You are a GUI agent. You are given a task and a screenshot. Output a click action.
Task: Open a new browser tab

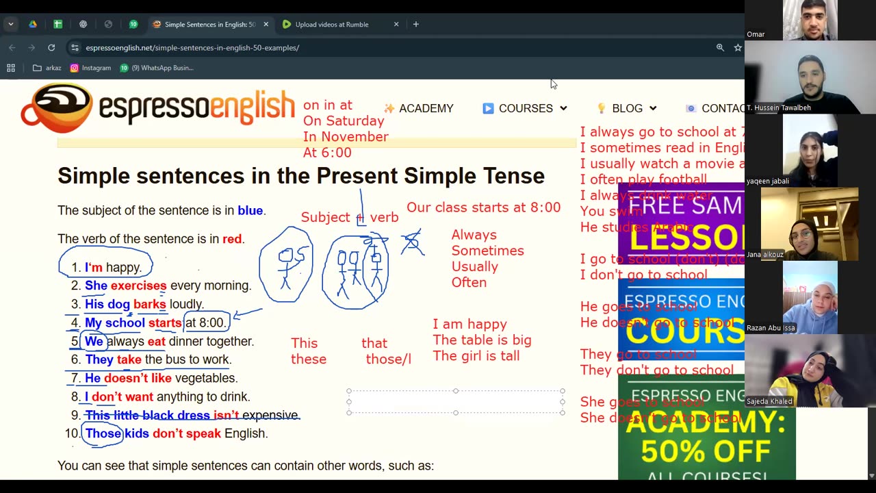415,24
